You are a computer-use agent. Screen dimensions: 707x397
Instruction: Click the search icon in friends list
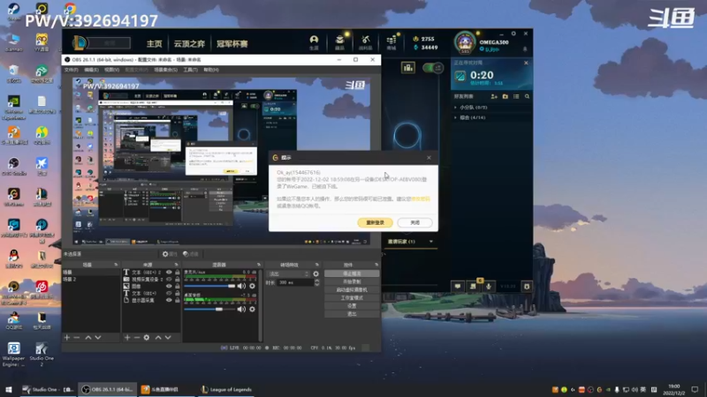click(x=527, y=96)
